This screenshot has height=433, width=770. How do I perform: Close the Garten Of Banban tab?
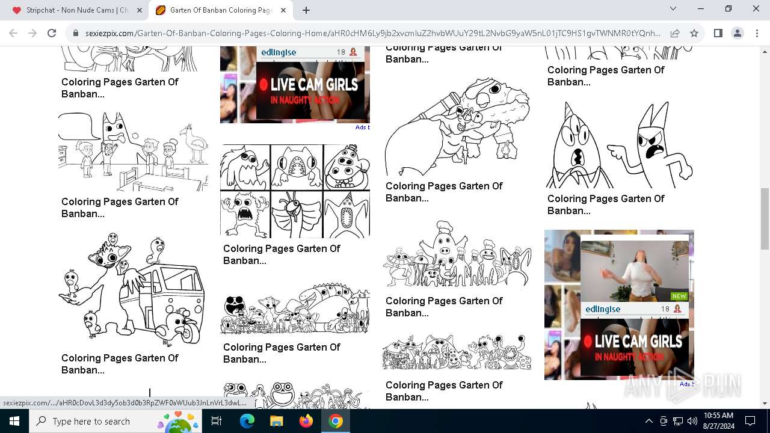tap(284, 10)
